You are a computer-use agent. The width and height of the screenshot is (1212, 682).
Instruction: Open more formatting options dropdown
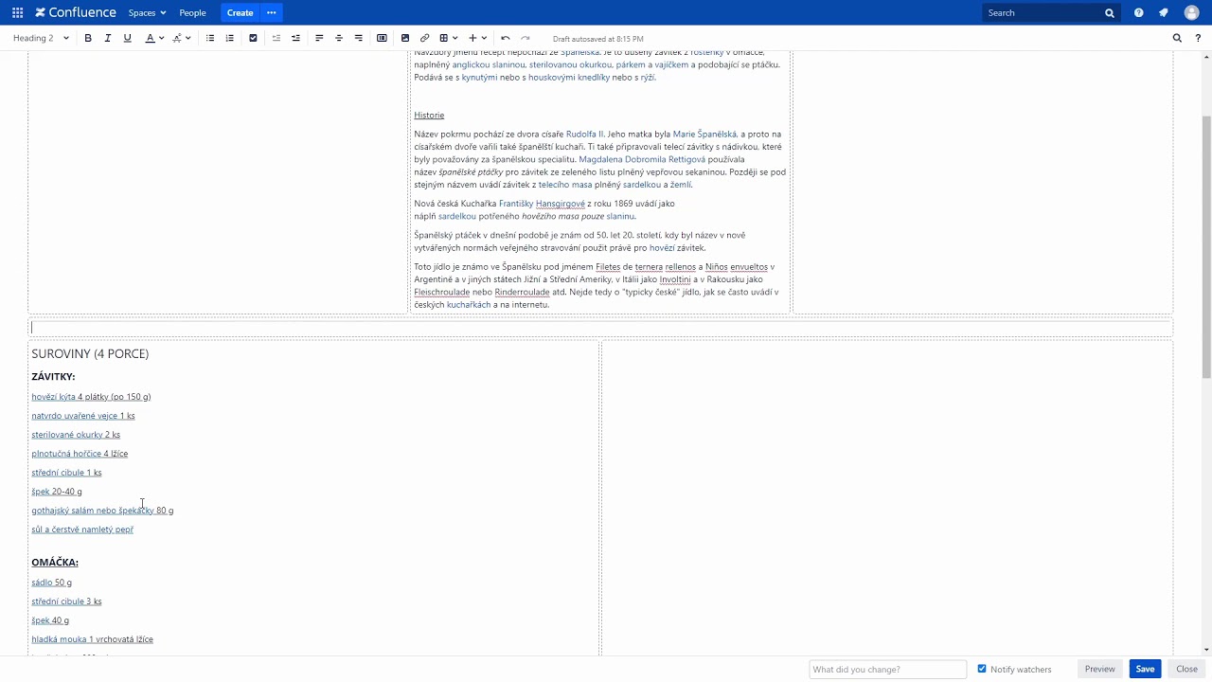(181, 38)
